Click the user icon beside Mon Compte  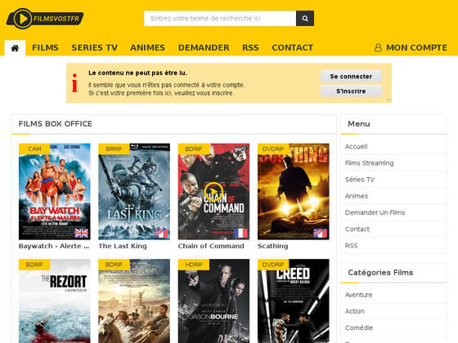tap(378, 47)
